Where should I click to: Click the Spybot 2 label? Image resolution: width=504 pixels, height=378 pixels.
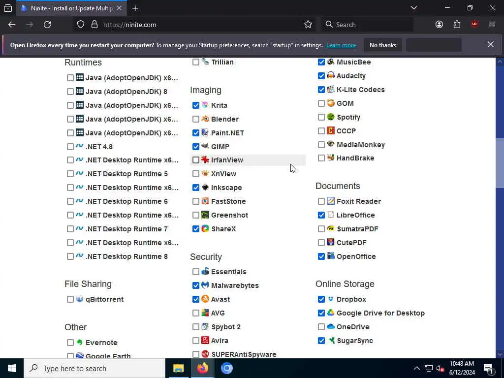[225, 327]
